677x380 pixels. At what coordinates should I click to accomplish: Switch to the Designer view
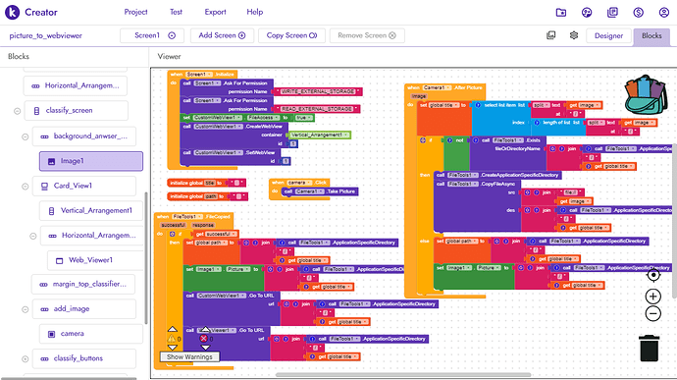(608, 36)
